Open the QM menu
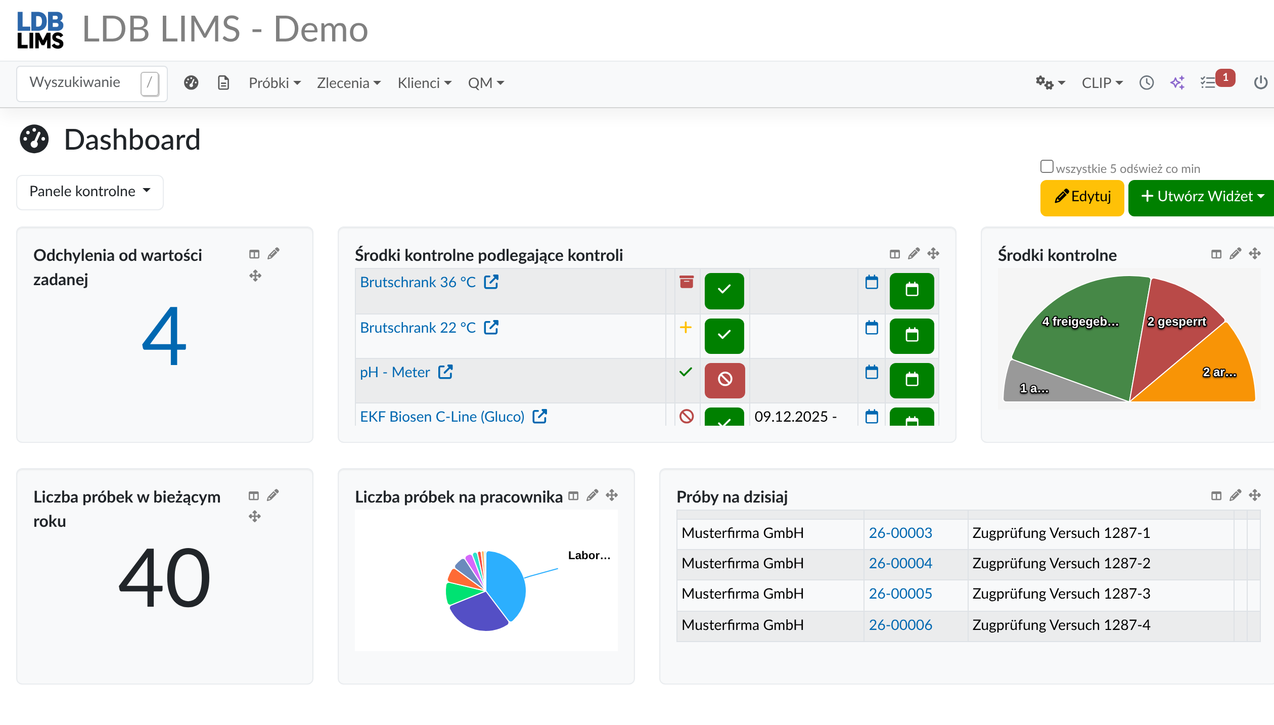Image resolution: width=1274 pixels, height=725 pixels. pos(486,82)
